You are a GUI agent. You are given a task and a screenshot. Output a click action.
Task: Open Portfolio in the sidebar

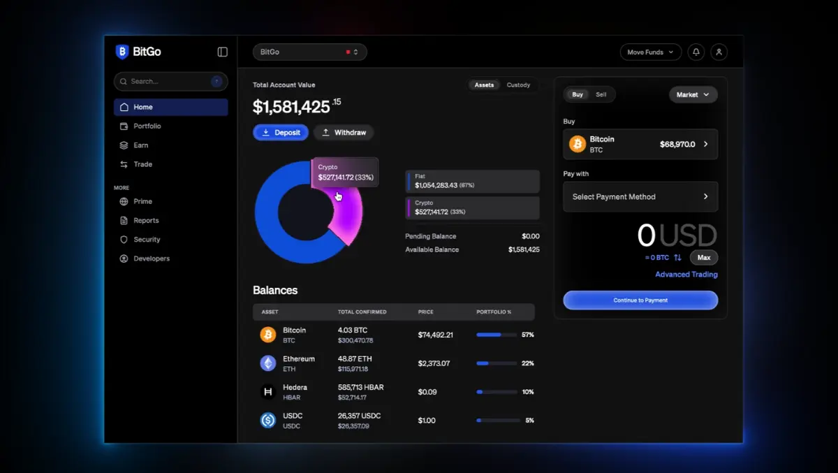click(170, 126)
